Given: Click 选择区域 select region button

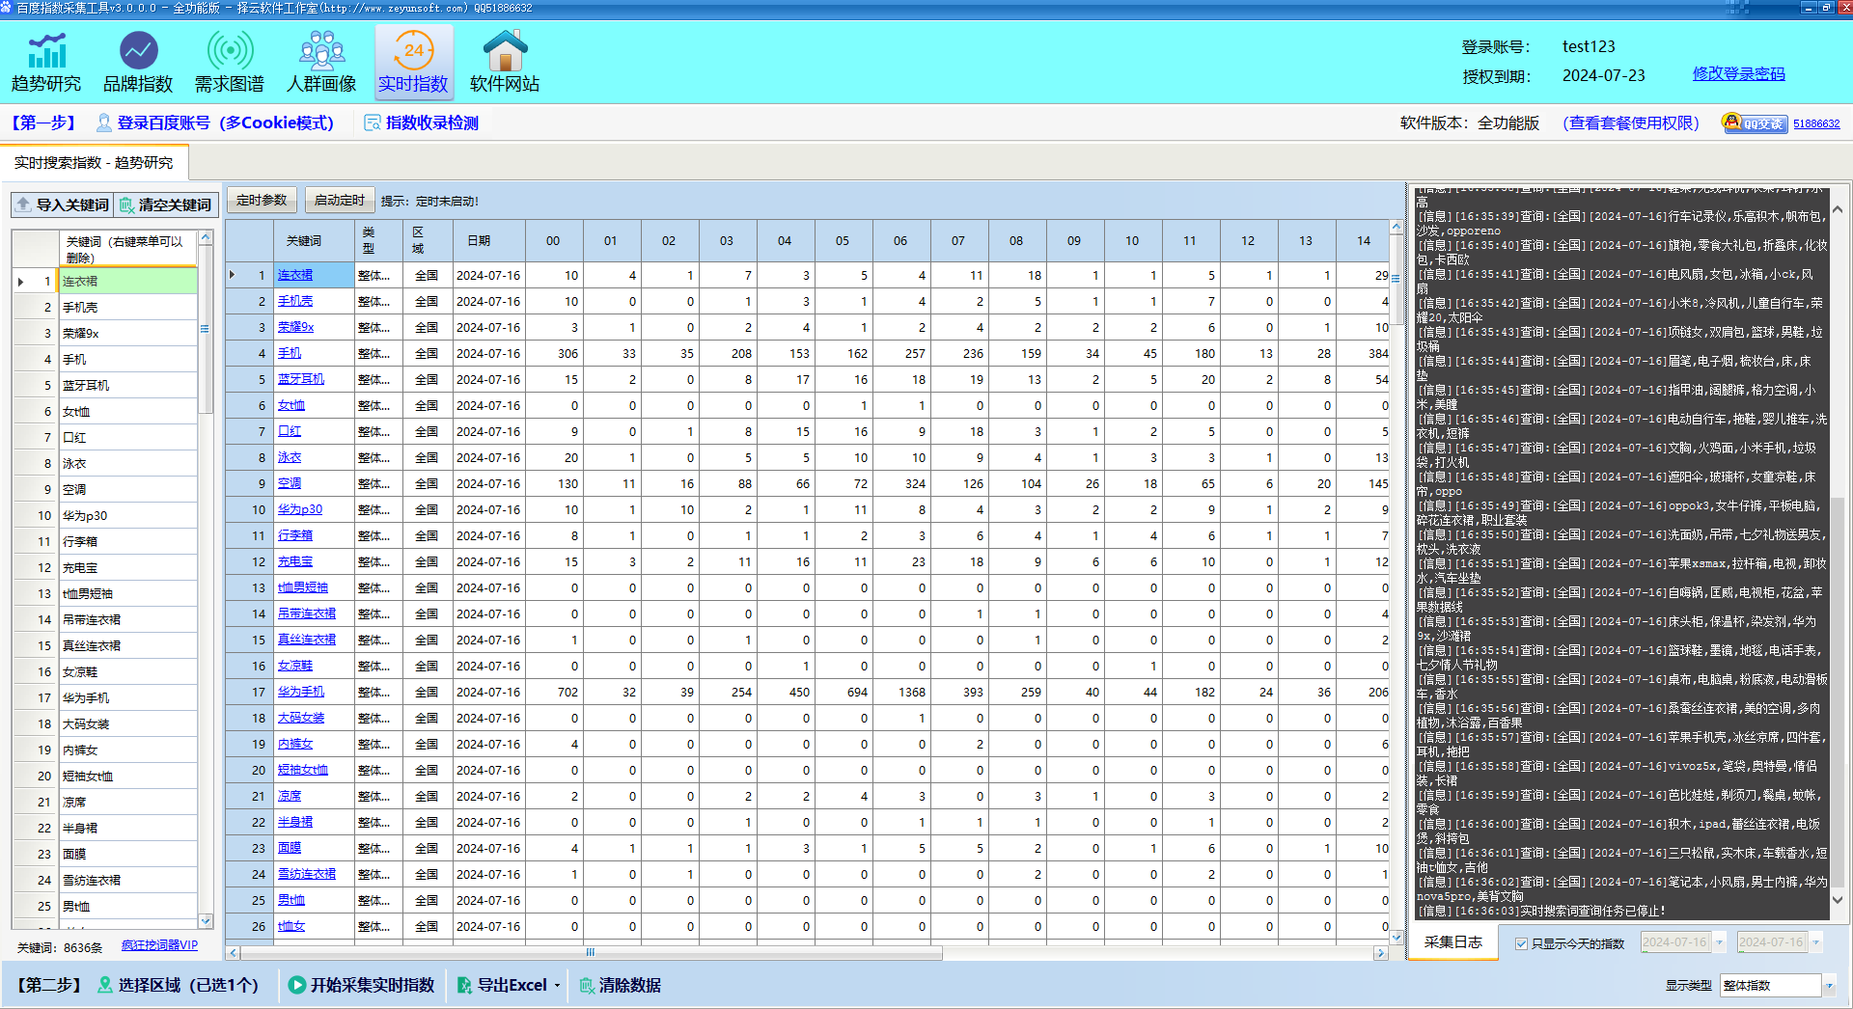Looking at the screenshot, I should pos(179,985).
